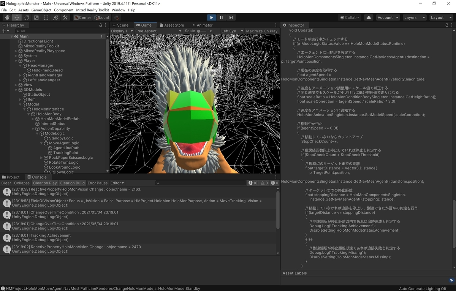Click the Console search field
Screen dimensions: 456x291
click(200, 183)
